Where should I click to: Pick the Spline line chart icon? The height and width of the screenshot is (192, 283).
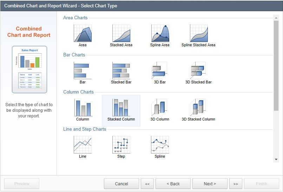pos(160,145)
